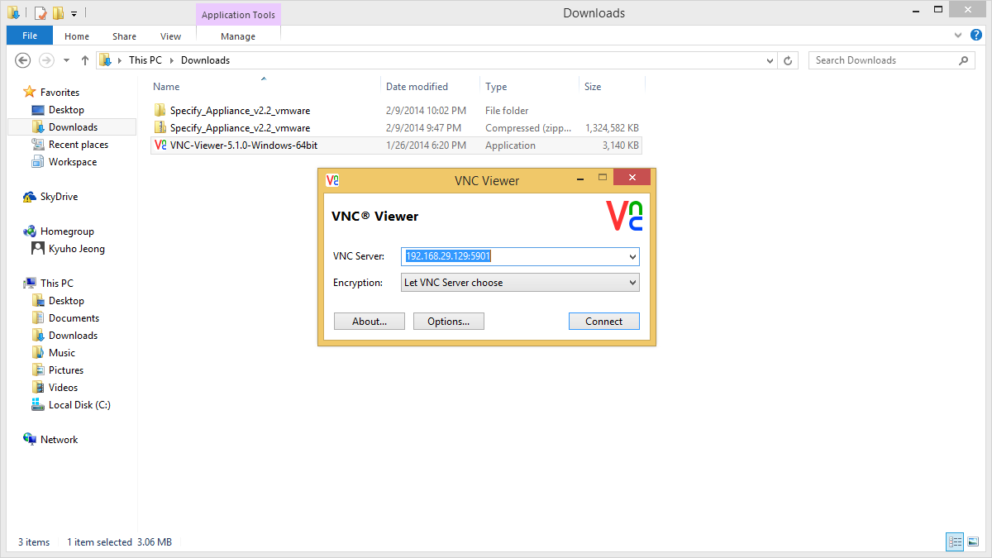
Task: Open the recent locations dropdown arrow
Action: click(67, 60)
